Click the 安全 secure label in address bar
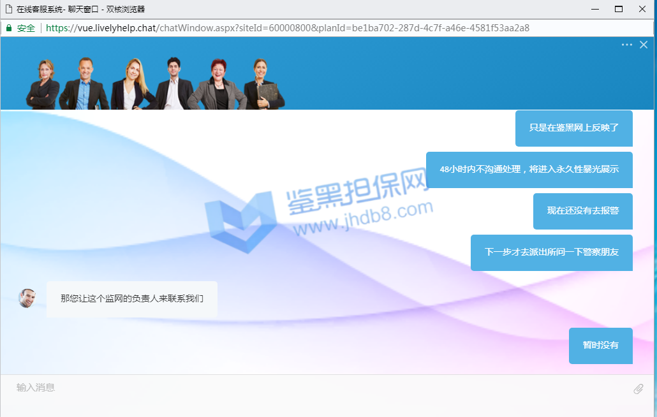This screenshot has width=657, height=417. (x=26, y=28)
